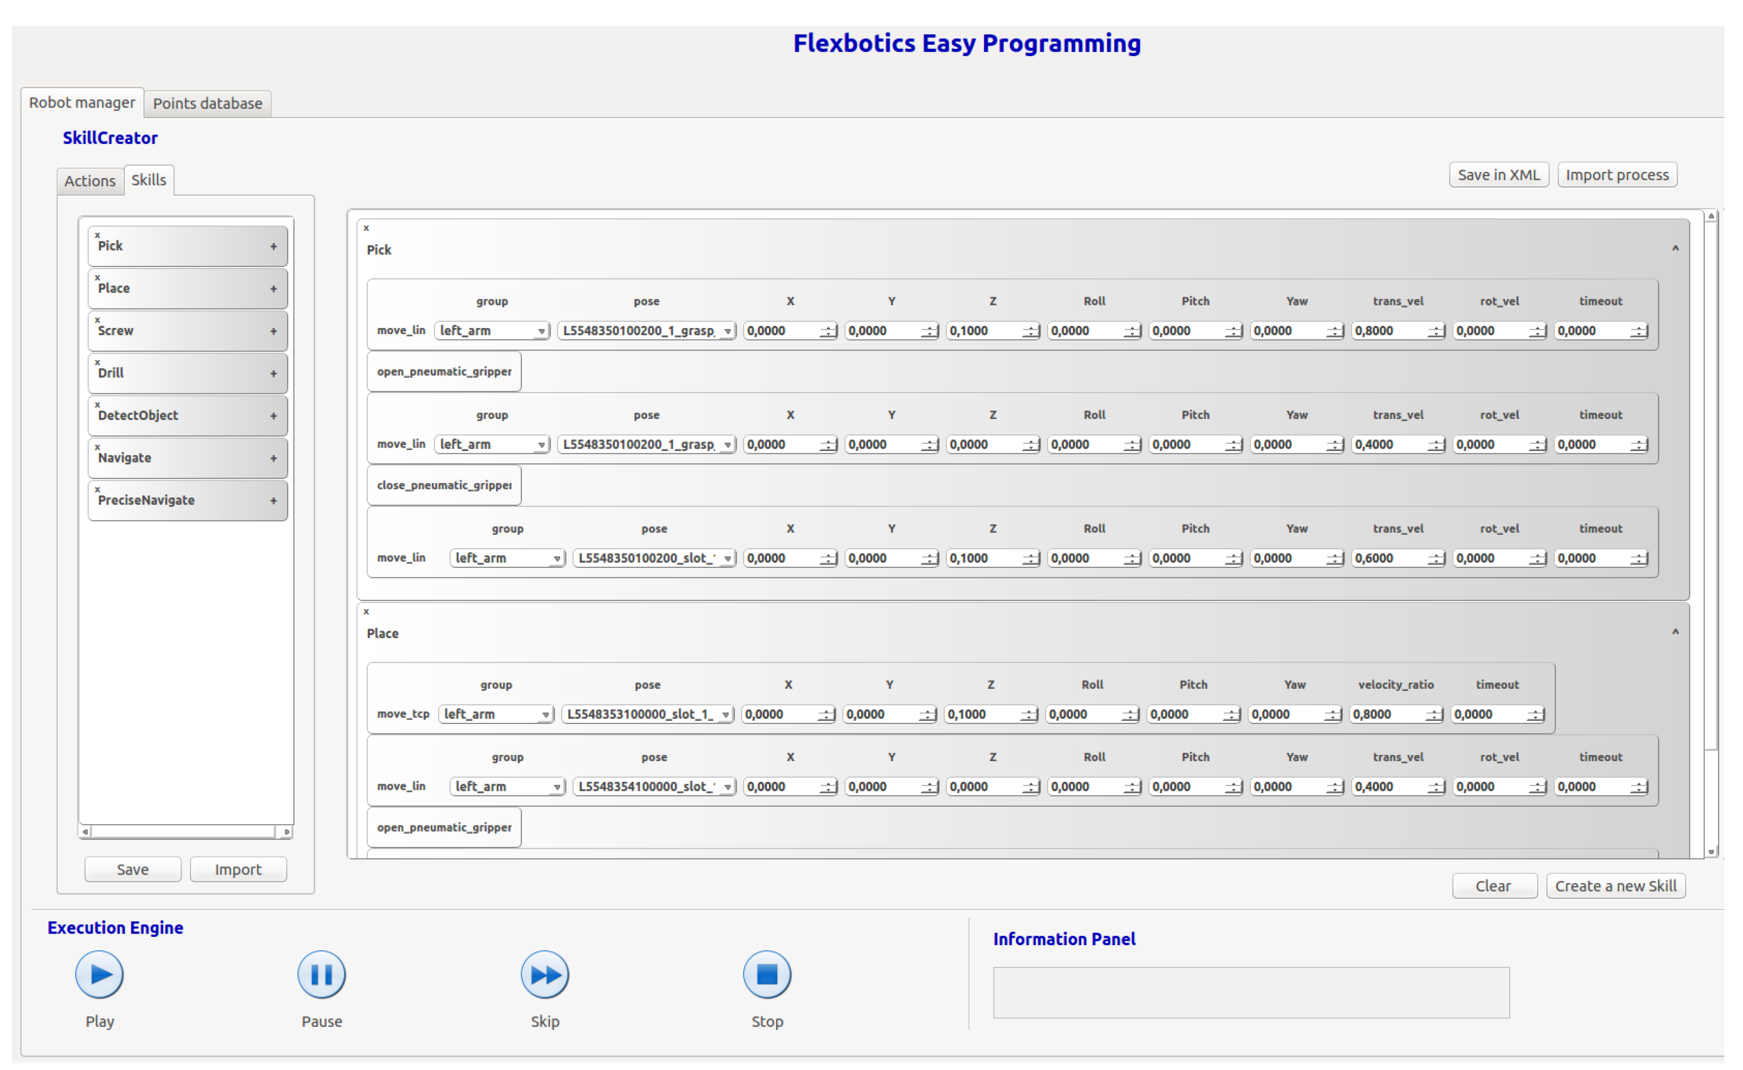
Task: Click the skills list horizontal scrollbar
Action: tap(185, 832)
